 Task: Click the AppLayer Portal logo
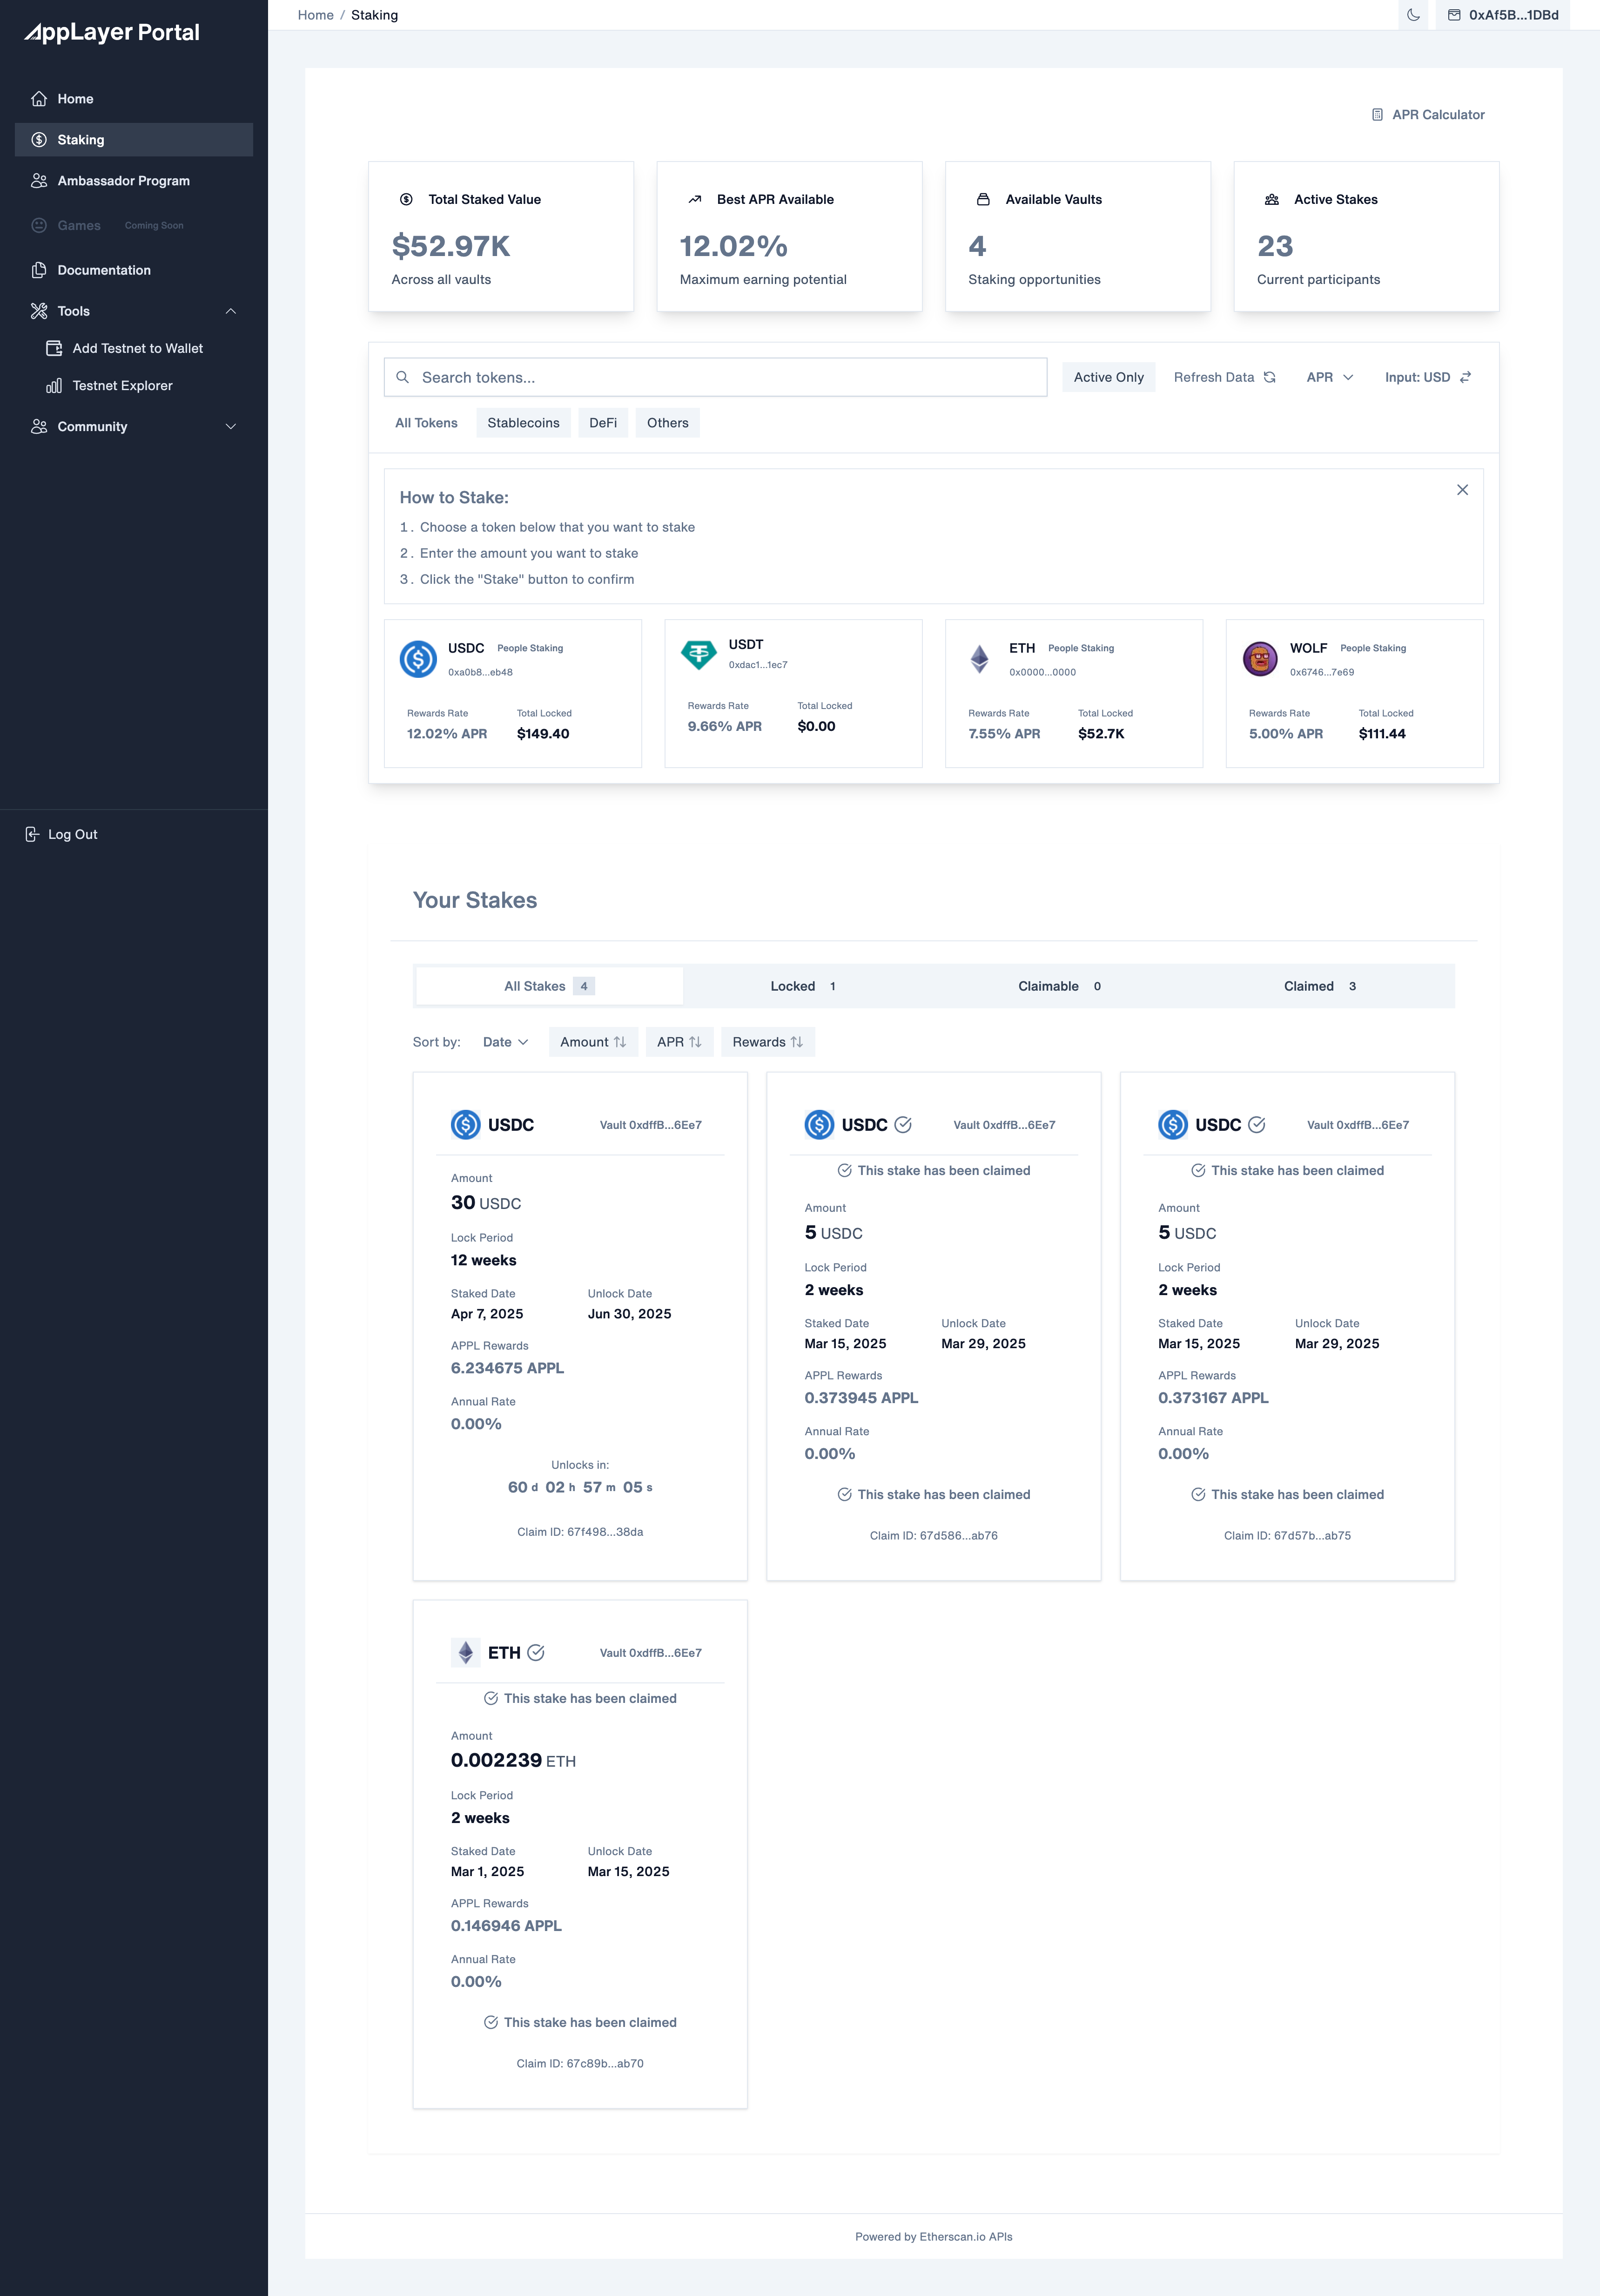(x=112, y=32)
